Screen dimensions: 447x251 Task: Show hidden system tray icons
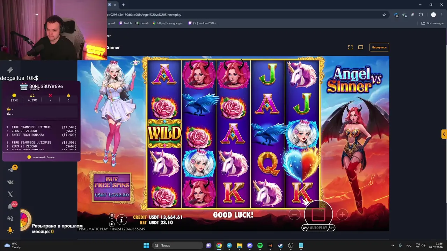coord(393,245)
